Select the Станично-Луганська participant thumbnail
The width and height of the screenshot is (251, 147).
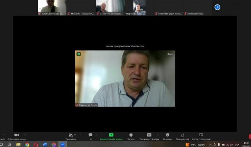click(110, 7)
